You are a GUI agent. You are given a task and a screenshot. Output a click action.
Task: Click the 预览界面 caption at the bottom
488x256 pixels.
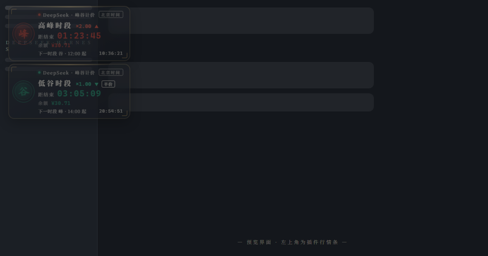coord(292,242)
